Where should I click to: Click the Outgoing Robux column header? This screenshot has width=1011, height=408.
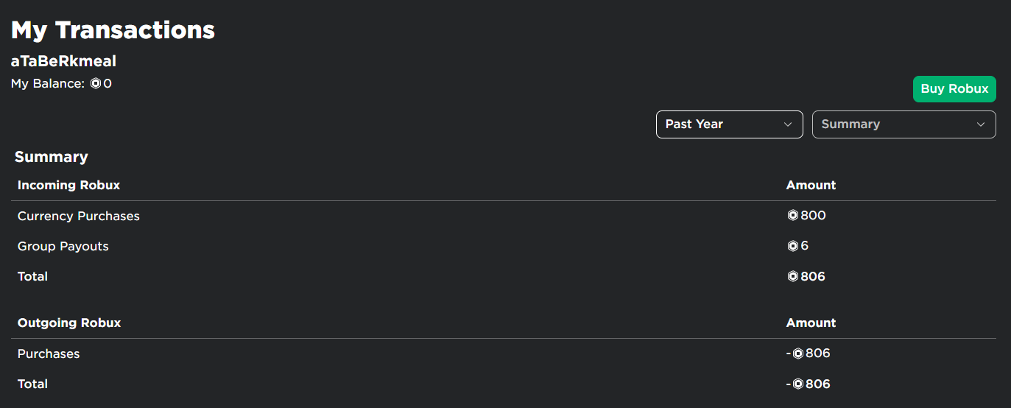click(x=69, y=323)
